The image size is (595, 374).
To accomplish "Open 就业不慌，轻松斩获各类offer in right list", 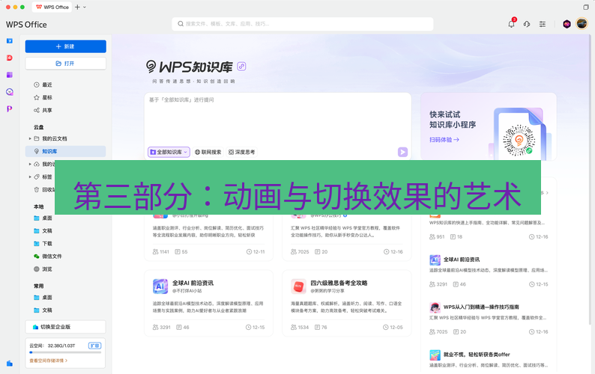I will click(x=477, y=355).
